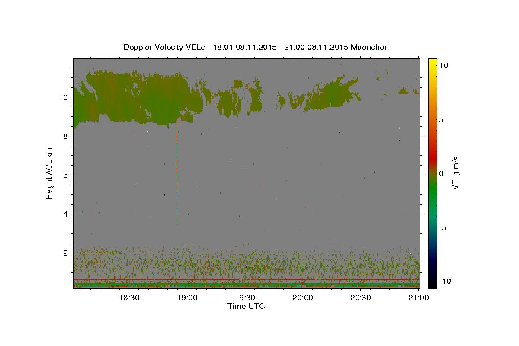The height and width of the screenshot is (346, 519).
Task: Click the 'VELg m/s' colorbar label
Action: 455,173
